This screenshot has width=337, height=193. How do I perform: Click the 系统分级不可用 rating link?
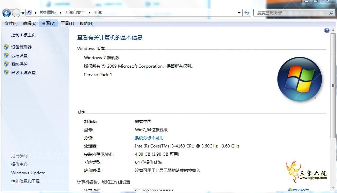point(149,138)
